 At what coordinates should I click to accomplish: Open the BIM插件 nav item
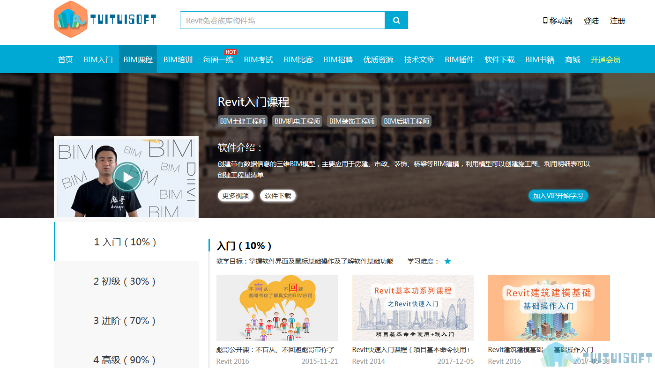pos(460,59)
